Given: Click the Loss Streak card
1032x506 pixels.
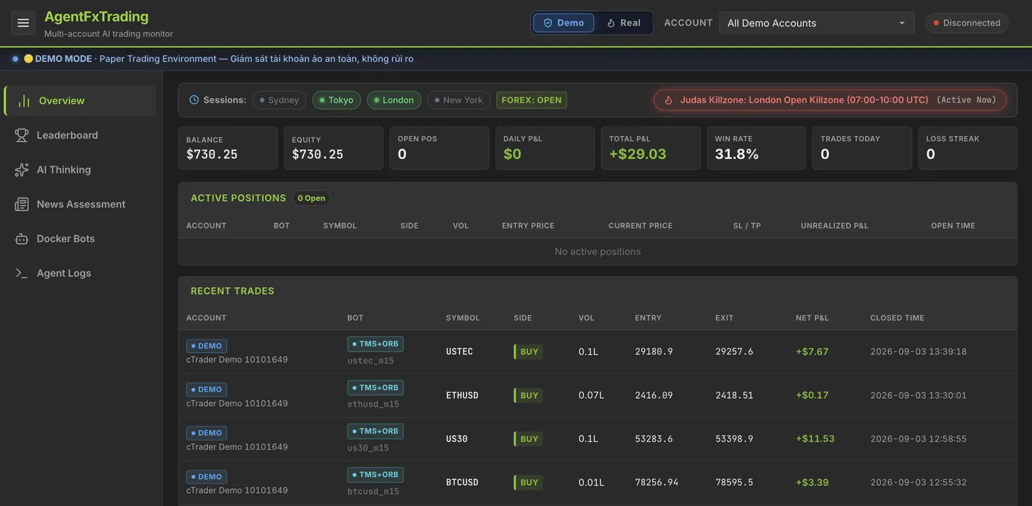Looking at the screenshot, I should coord(967,148).
